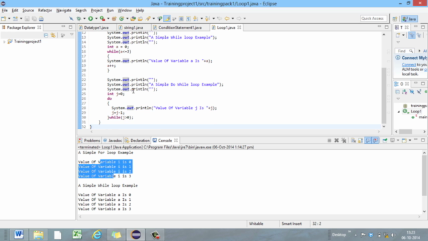Click Remove All Terminated Launches icon
This screenshot has height=241, width=428.
pos(344,141)
